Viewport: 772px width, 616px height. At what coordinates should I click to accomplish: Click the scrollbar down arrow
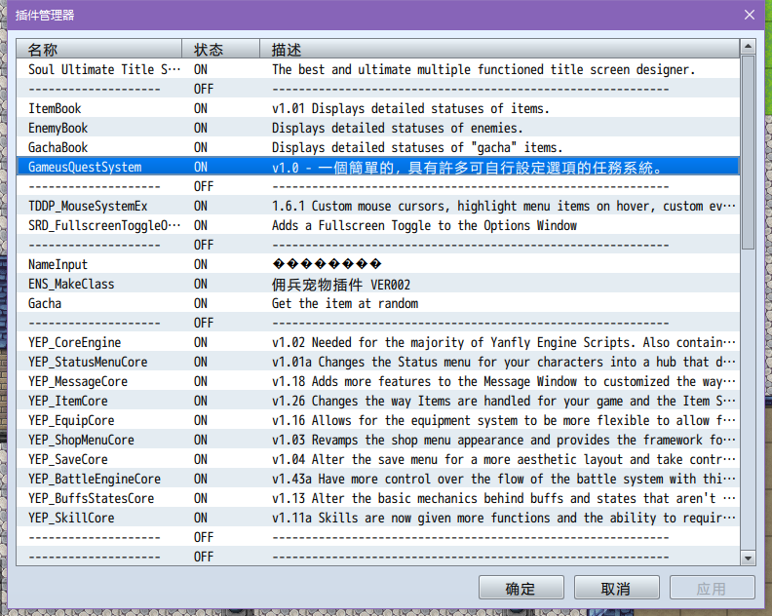748,558
